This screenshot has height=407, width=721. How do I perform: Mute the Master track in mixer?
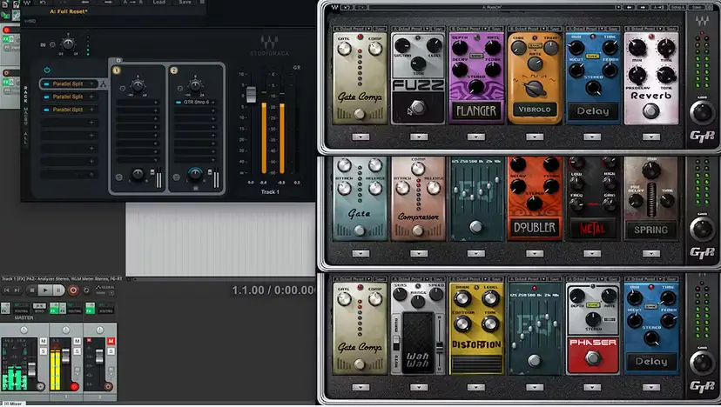point(44,341)
